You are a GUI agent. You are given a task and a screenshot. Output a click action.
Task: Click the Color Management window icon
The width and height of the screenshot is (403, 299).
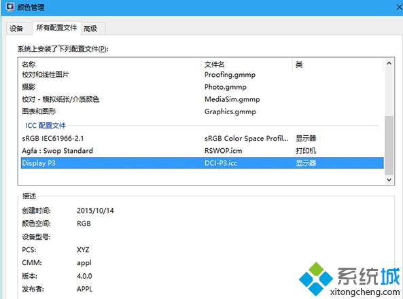pyautogui.click(x=10, y=7)
